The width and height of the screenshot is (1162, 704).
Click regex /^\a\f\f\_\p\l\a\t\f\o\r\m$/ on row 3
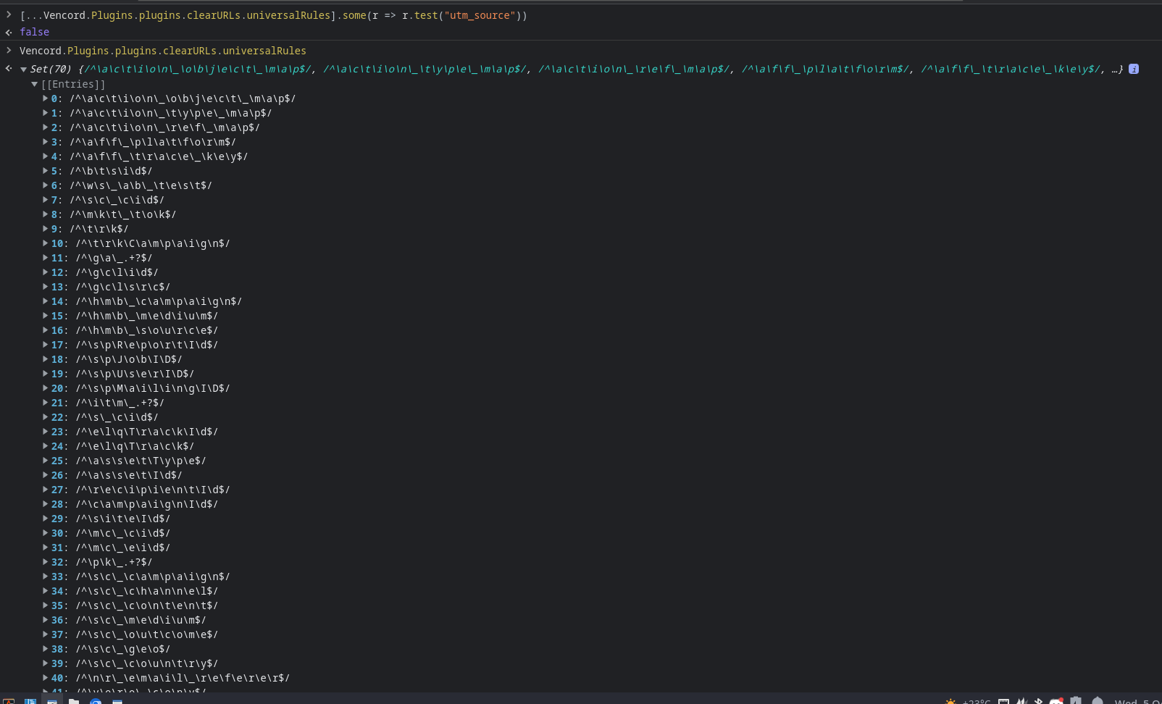(x=153, y=142)
